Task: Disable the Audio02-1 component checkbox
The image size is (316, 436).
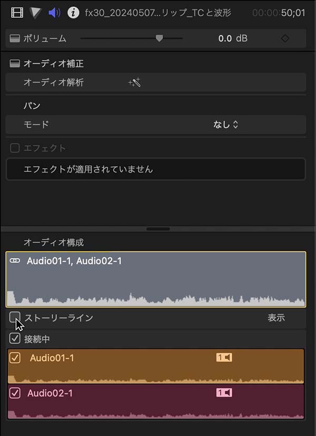Action: pyautogui.click(x=15, y=393)
